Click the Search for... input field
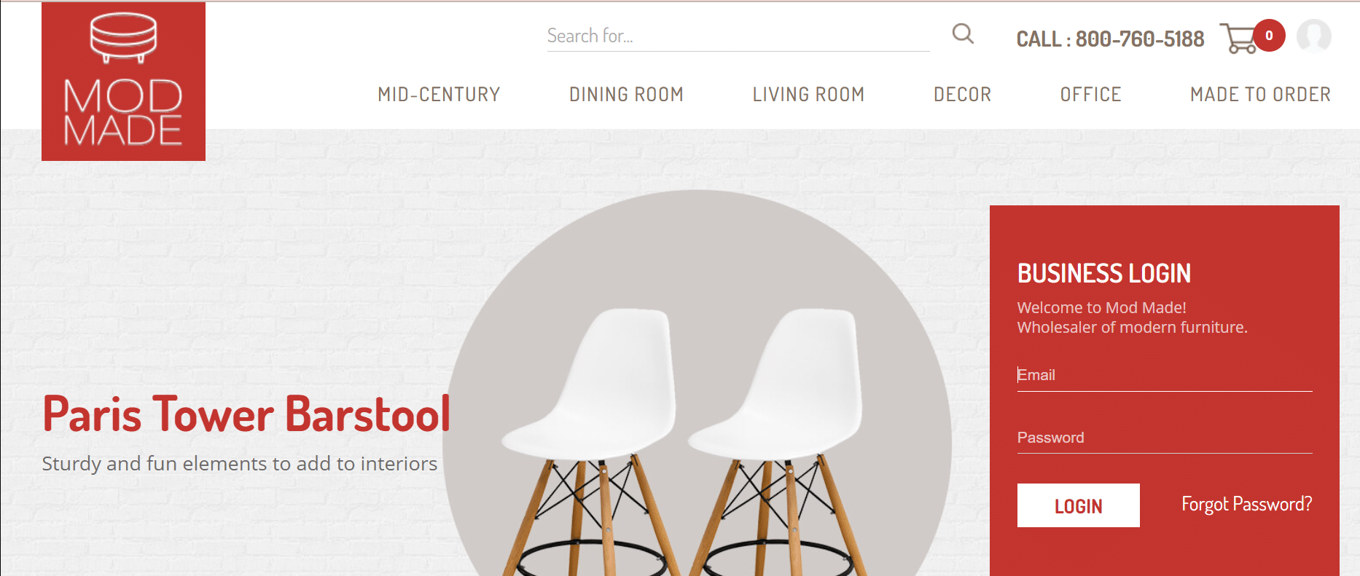The width and height of the screenshot is (1360, 576). point(738,36)
